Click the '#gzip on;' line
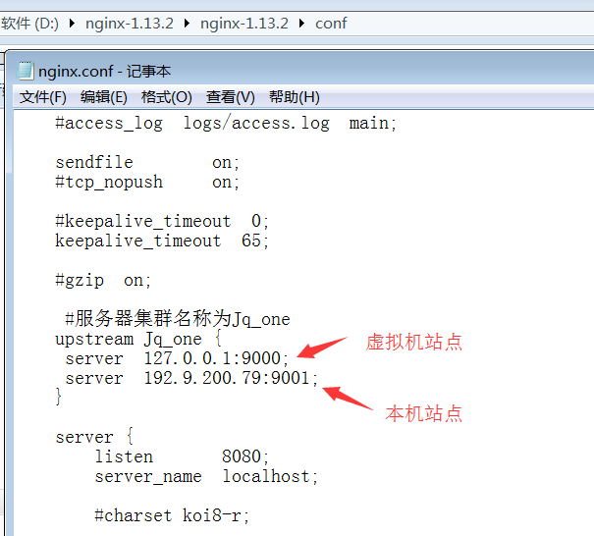Image resolution: width=594 pixels, height=536 pixels. point(103,281)
